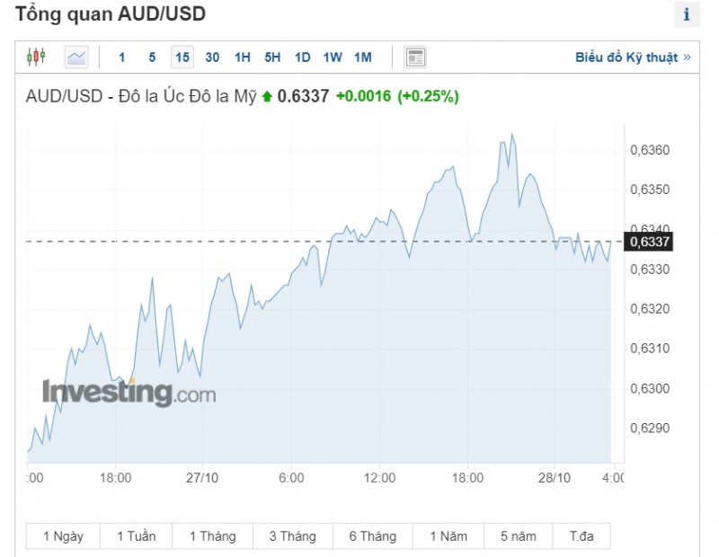Image resolution: width=719 pixels, height=557 pixels.
Task: Select the T.đa maximum range
Action: coord(581,536)
